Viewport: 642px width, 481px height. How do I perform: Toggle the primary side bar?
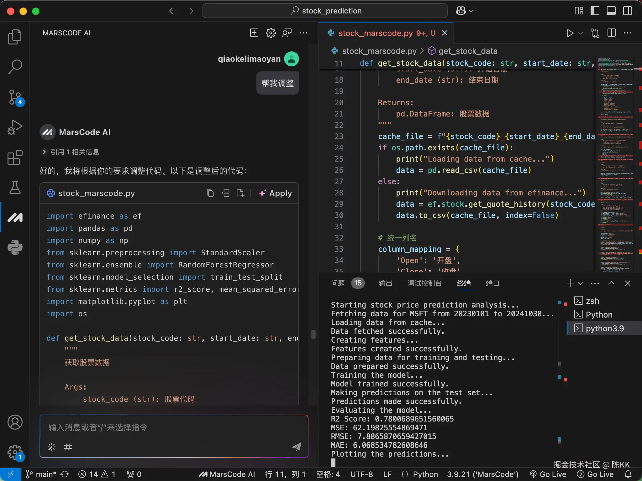tap(595, 11)
